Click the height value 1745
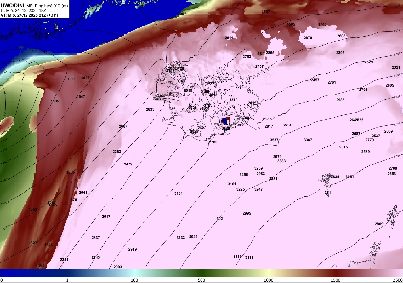The image size is (403, 283). 322,24
